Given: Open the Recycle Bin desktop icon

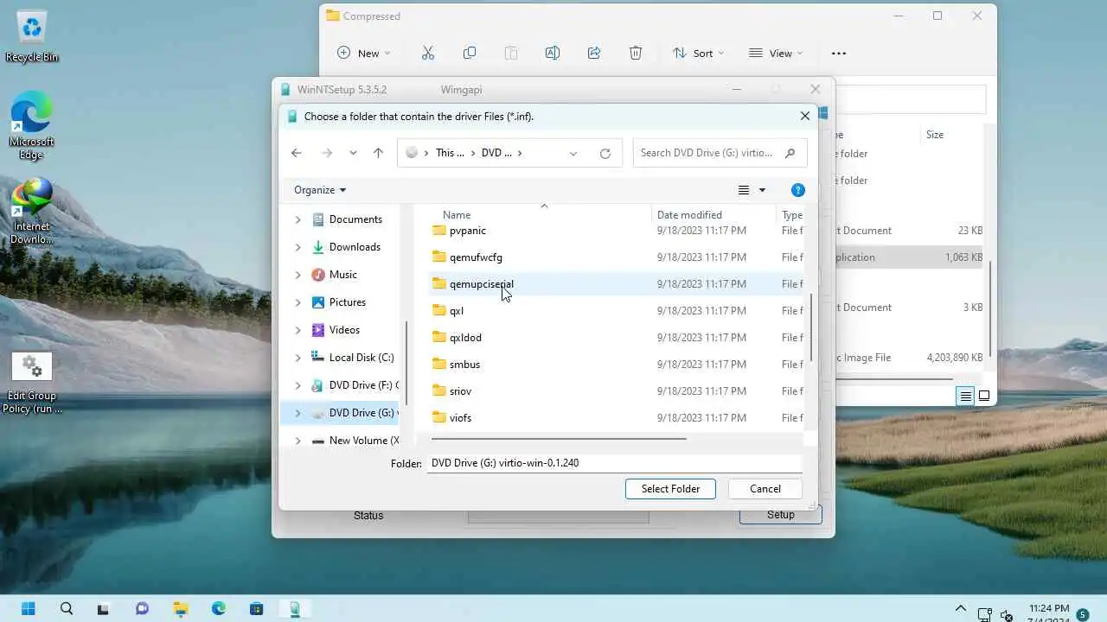Looking at the screenshot, I should [x=32, y=37].
